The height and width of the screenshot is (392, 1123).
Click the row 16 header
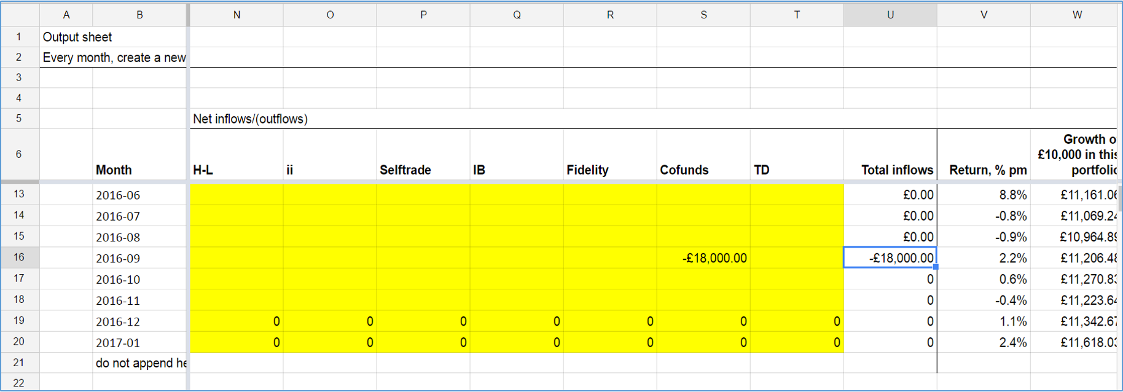(19, 257)
